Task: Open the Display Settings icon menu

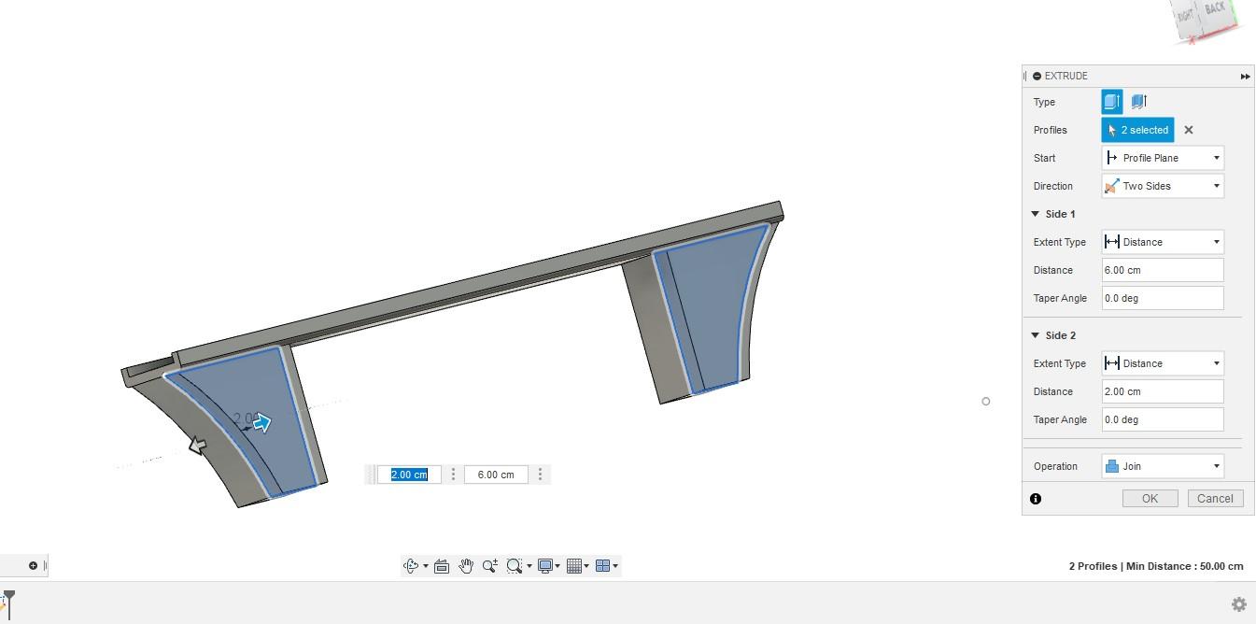Action: click(x=546, y=565)
